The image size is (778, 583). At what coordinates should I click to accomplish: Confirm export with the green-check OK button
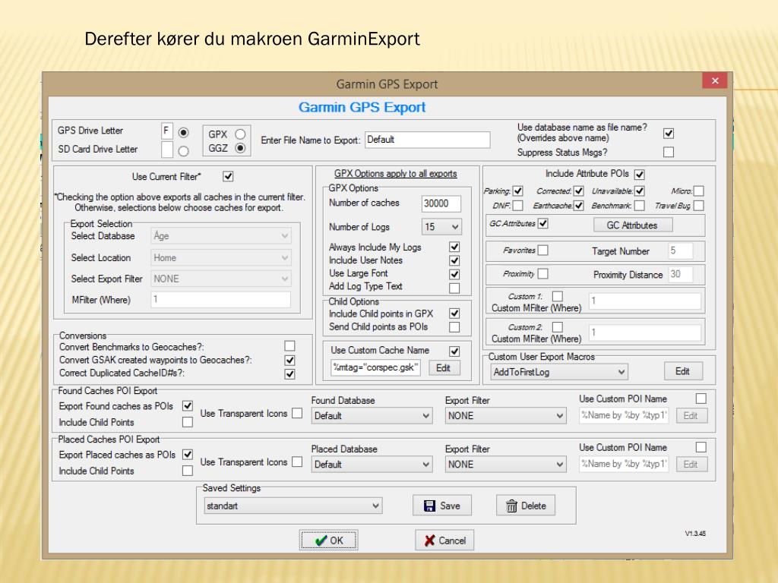pyautogui.click(x=328, y=540)
